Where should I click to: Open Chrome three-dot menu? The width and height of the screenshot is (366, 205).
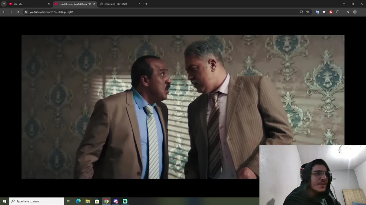[x=362, y=12]
